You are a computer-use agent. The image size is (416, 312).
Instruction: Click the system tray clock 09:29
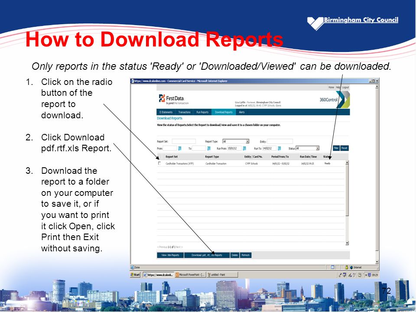[375, 275]
